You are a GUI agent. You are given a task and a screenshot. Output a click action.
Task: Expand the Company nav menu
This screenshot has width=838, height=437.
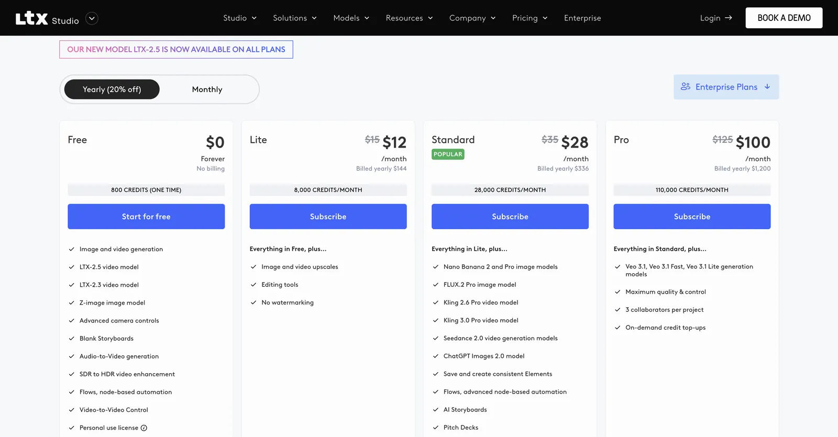click(472, 18)
